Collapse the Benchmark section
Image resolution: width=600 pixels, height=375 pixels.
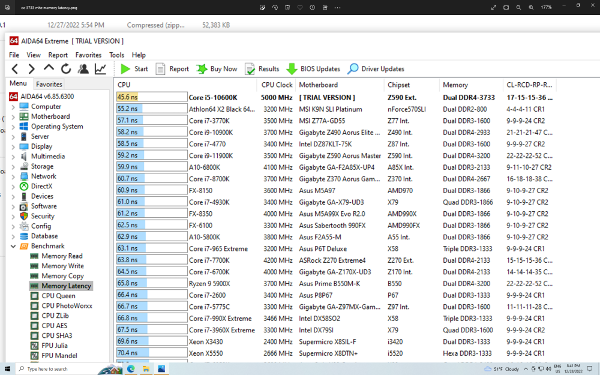13,246
